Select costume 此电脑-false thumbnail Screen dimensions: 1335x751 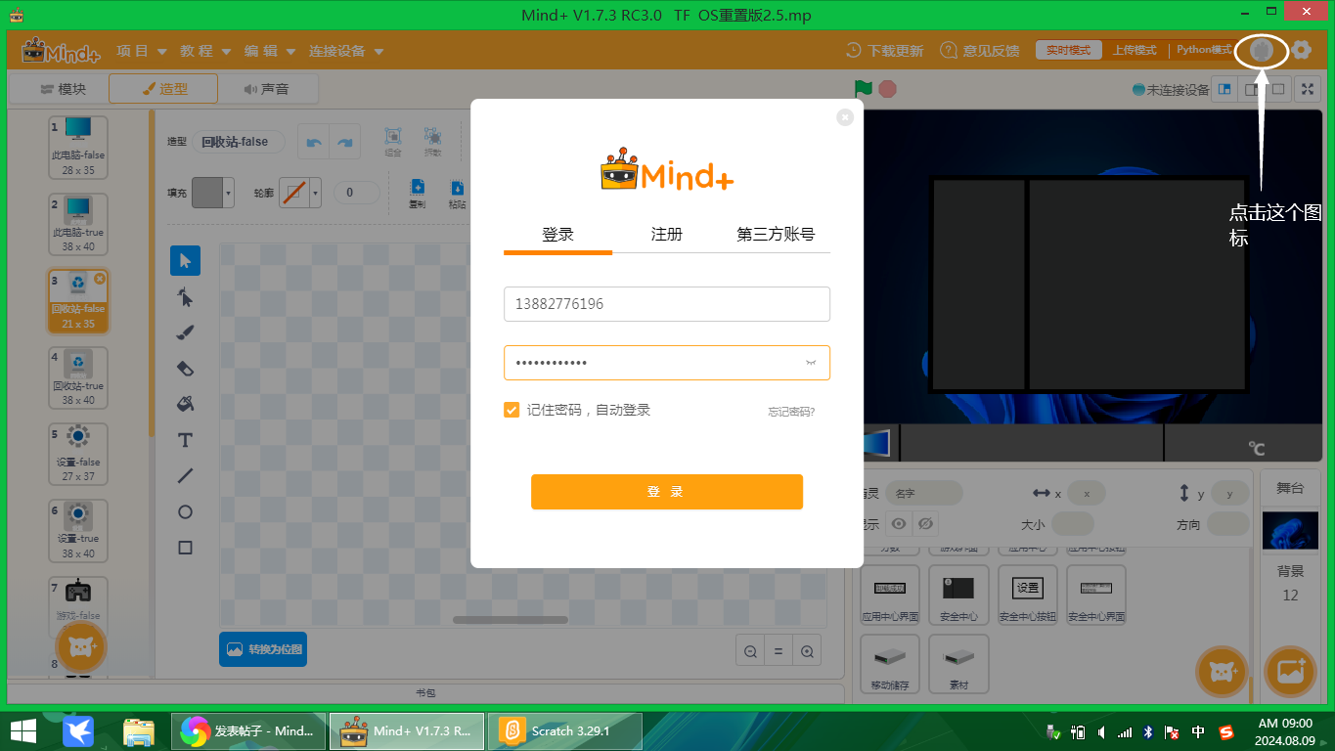click(x=78, y=147)
